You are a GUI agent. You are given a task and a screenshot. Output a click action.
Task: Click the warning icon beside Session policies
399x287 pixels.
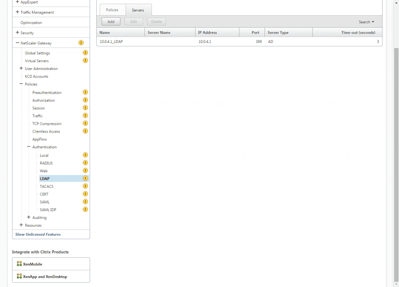pos(85,108)
